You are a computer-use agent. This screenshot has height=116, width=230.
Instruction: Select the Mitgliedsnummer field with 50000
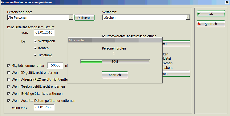click(55, 65)
